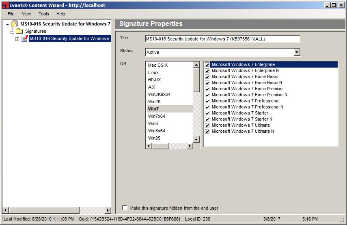Uncheck Microsoft Windows 7 Ultimate
Viewport: 347px width, 225px height.
(x=207, y=125)
